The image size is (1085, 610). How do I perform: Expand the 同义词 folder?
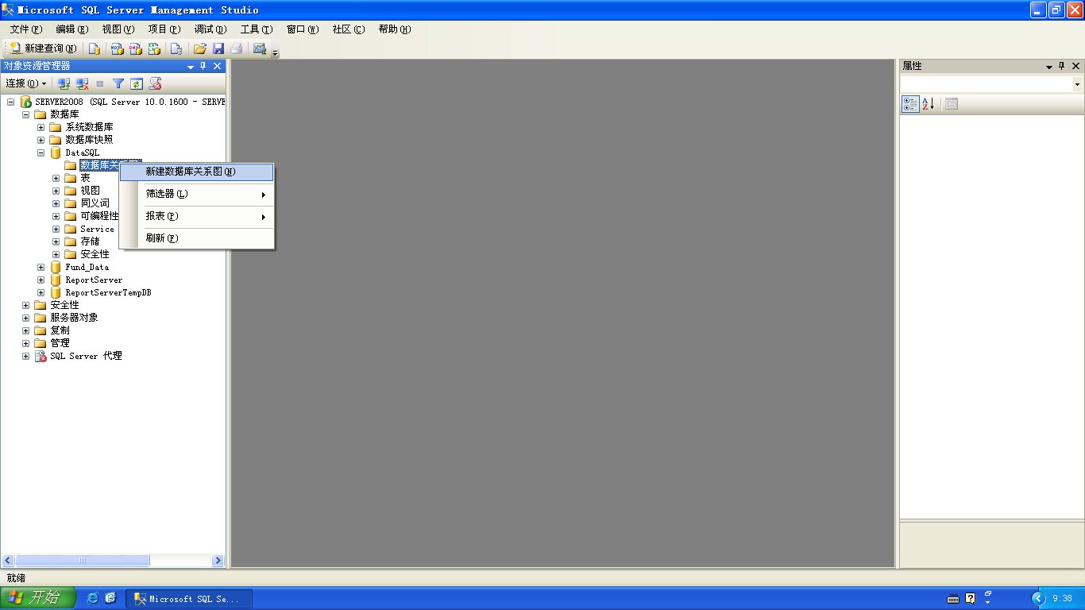pyautogui.click(x=56, y=203)
